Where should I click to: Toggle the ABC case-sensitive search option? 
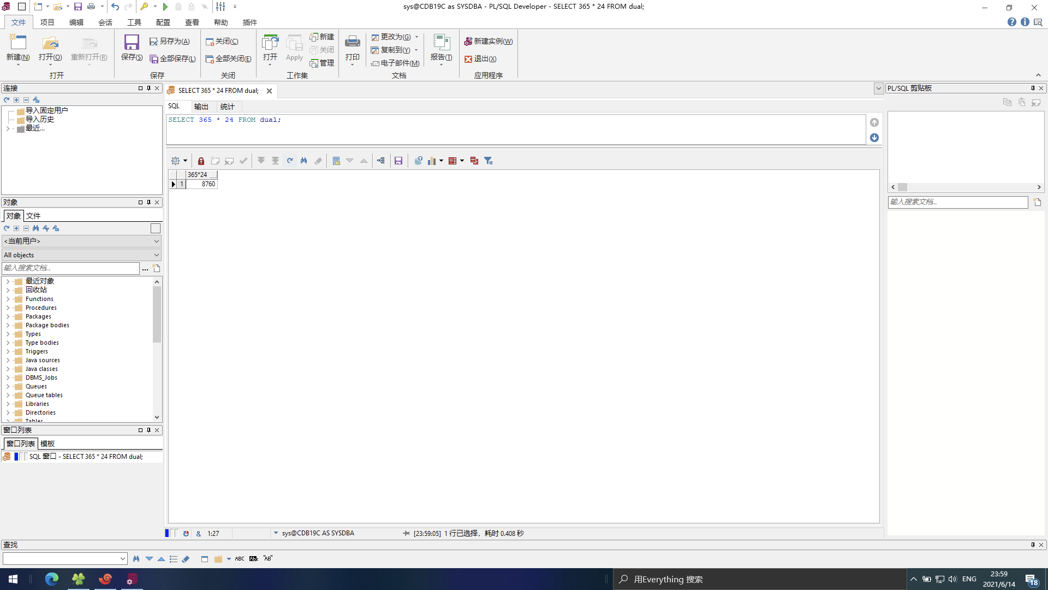[x=240, y=559]
